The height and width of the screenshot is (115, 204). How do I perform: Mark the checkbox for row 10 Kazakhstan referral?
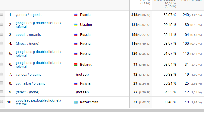[2, 102]
